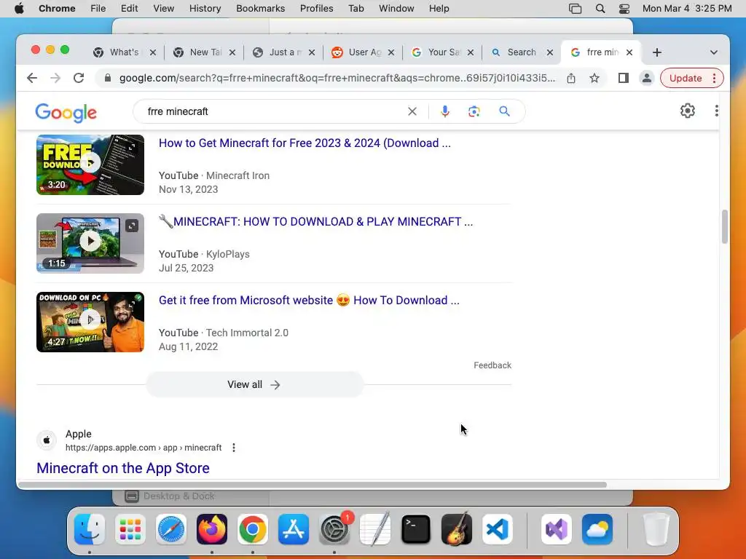Start voice search with the microphone icon
Screen dimensions: 746x559
pos(445,111)
